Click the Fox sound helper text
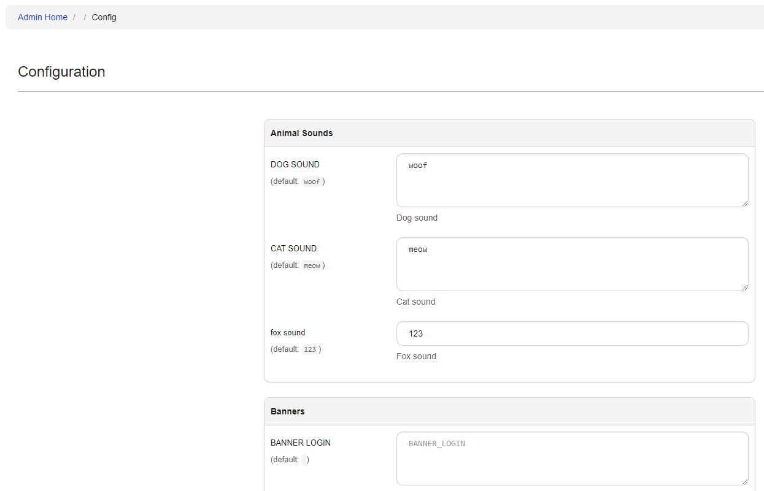This screenshot has width=764, height=491. pos(416,356)
